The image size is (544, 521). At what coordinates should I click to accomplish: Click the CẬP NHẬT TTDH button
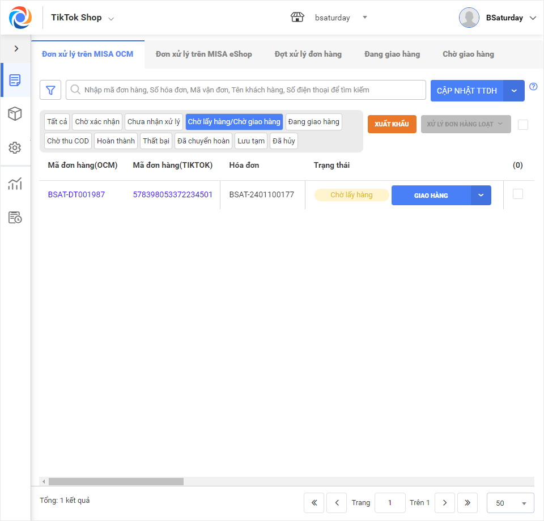click(x=467, y=91)
